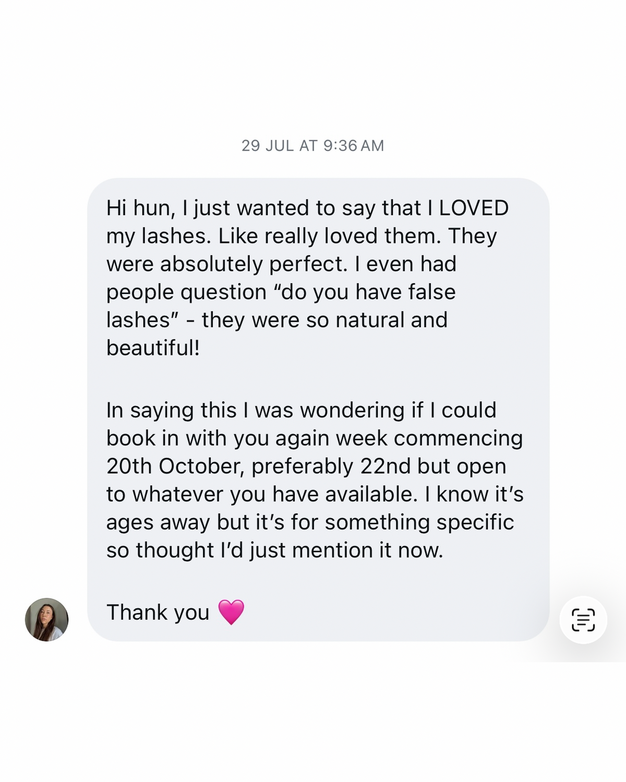Tap 'week commencing' in the second paragraph
Screen dimensions: 626x782
[x=429, y=438]
